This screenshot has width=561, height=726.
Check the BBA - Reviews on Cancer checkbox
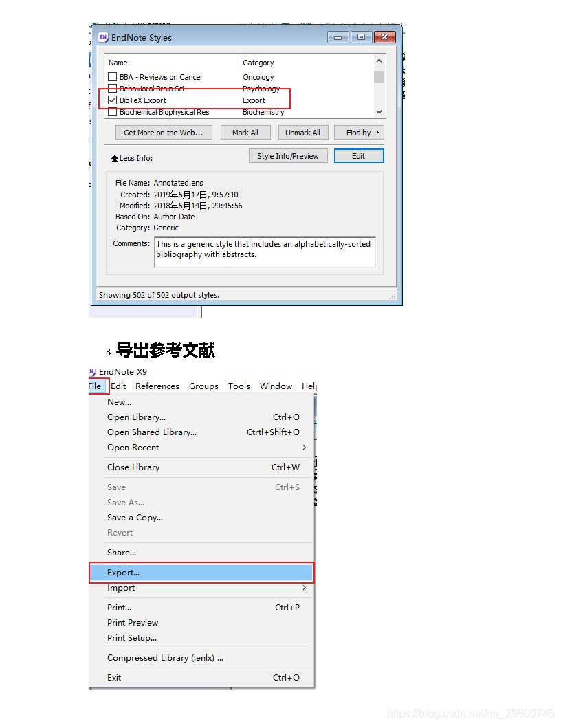[112, 77]
